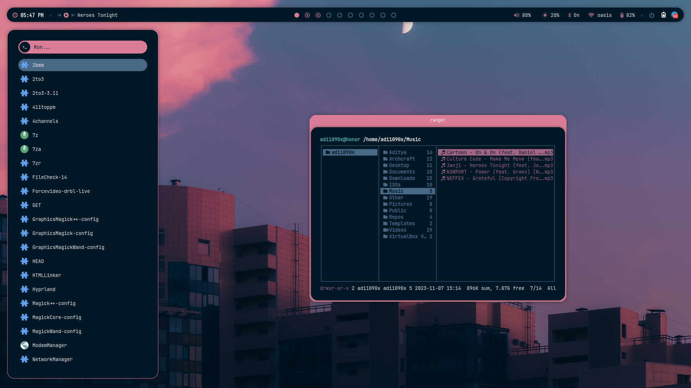Click the volume speaker icon in bar
Image resolution: width=691 pixels, height=388 pixels.
tap(516, 15)
